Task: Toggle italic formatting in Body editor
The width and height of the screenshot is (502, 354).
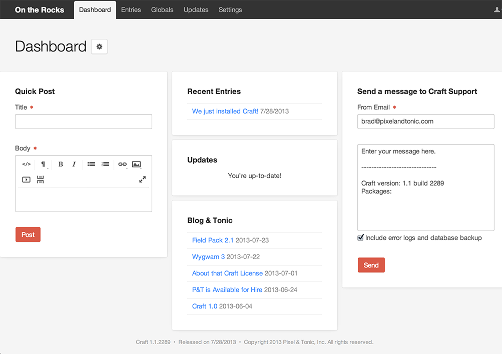Action: (x=74, y=164)
